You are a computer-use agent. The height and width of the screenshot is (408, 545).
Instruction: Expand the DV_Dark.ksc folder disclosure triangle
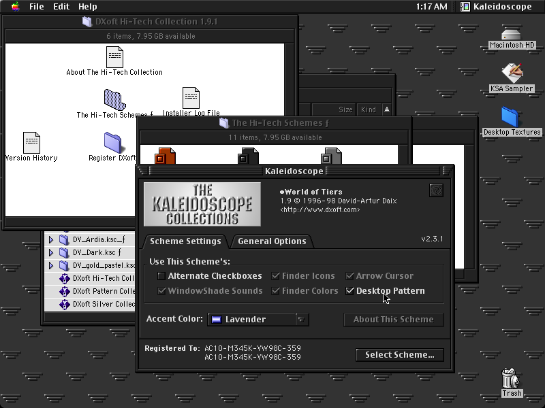[51, 252]
